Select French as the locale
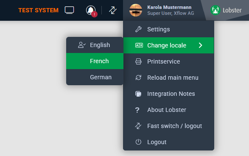The width and height of the screenshot is (249, 156). click(95, 61)
